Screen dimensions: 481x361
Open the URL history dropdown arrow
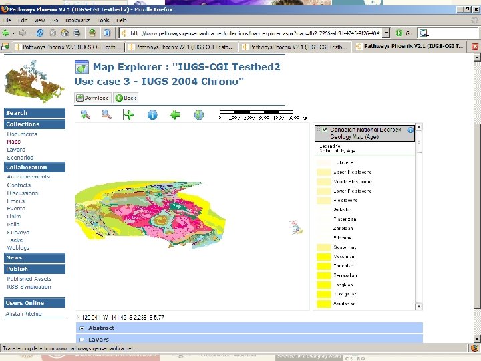[x=387, y=33]
